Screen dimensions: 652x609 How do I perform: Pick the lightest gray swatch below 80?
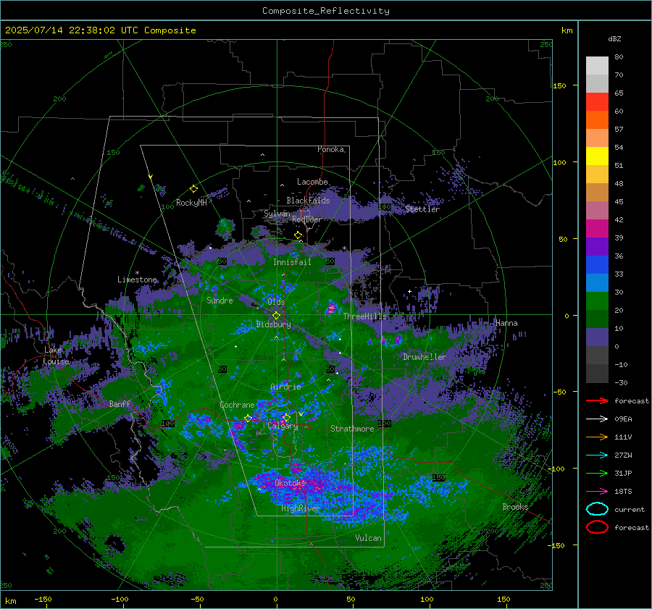[597, 65]
